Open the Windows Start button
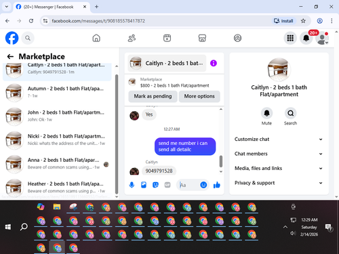The height and width of the screenshot is (254, 339). coord(8,227)
